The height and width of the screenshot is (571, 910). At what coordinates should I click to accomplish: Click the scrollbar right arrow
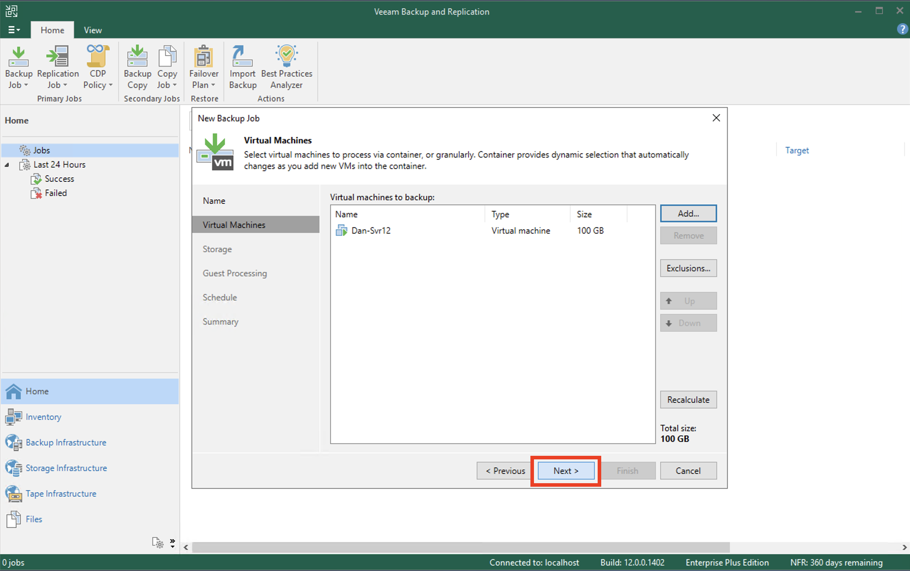click(x=904, y=547)
